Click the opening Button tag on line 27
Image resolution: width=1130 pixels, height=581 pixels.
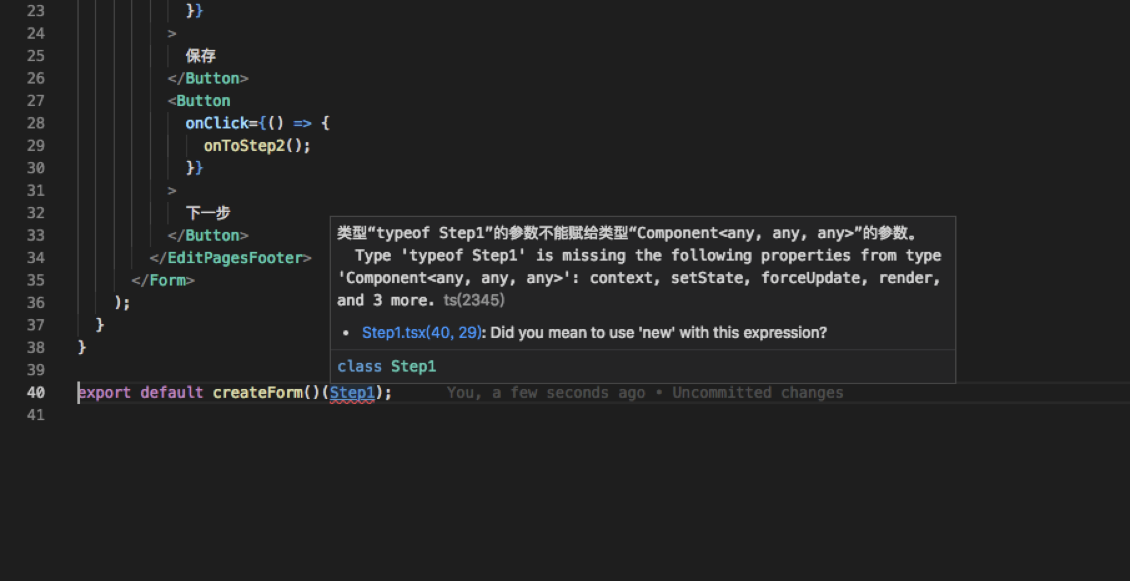click(201, 100)
